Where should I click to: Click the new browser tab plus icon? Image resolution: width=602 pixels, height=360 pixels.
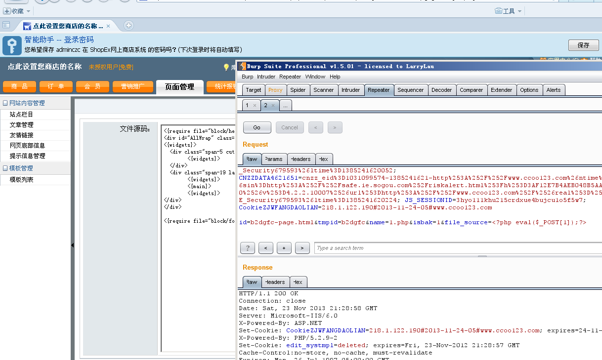tap(129, 26)
